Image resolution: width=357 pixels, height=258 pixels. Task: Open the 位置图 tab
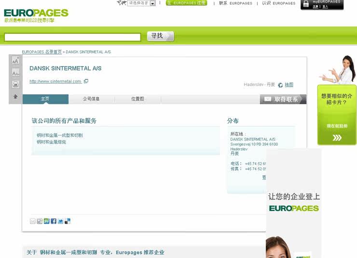[137, 99]
